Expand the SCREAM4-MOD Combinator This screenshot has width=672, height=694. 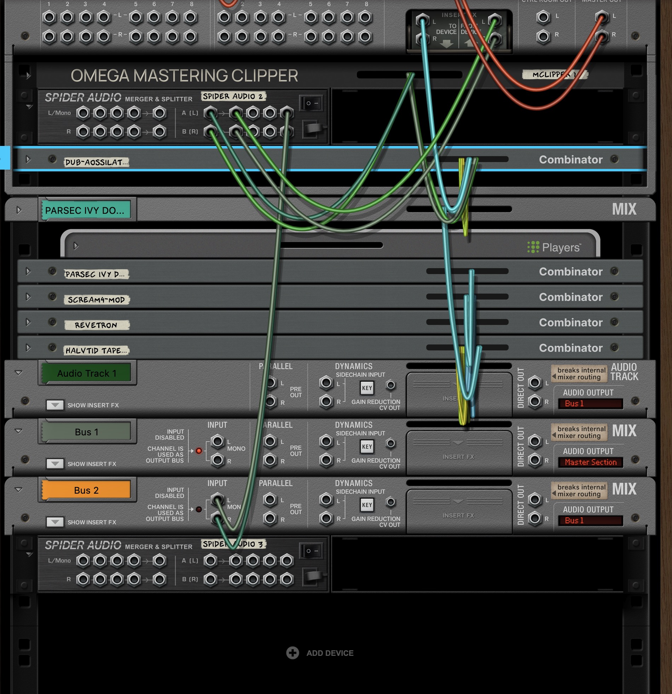[x=28, y=297]
